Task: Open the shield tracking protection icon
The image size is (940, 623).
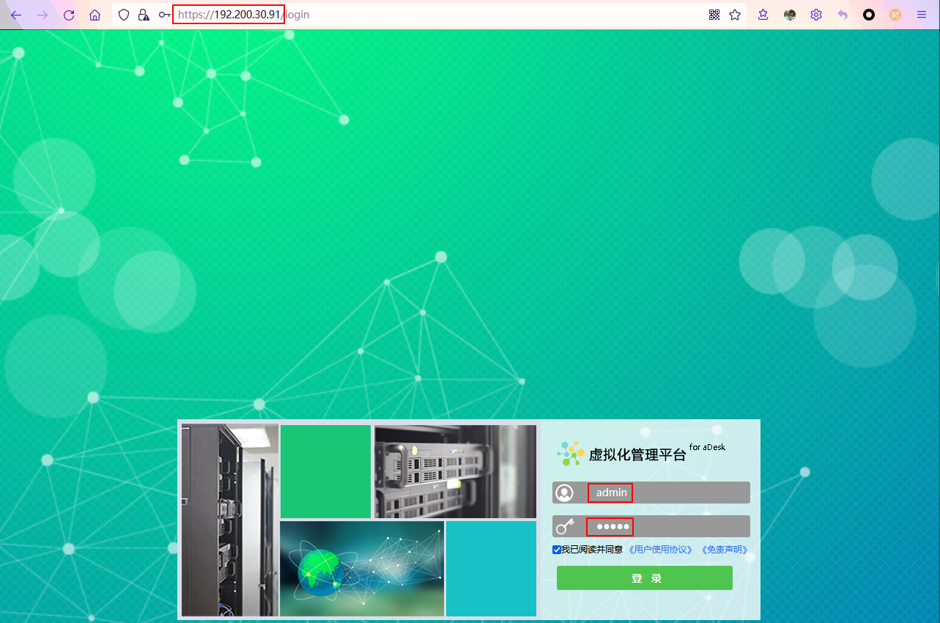Action: click(124, 15)
